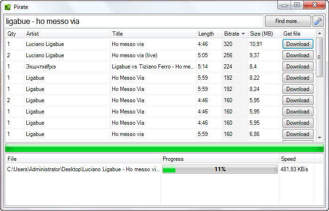Toggle Bitrate column sort arrow
This screenshot has height=211, width=329.
(x=243, y=34)
